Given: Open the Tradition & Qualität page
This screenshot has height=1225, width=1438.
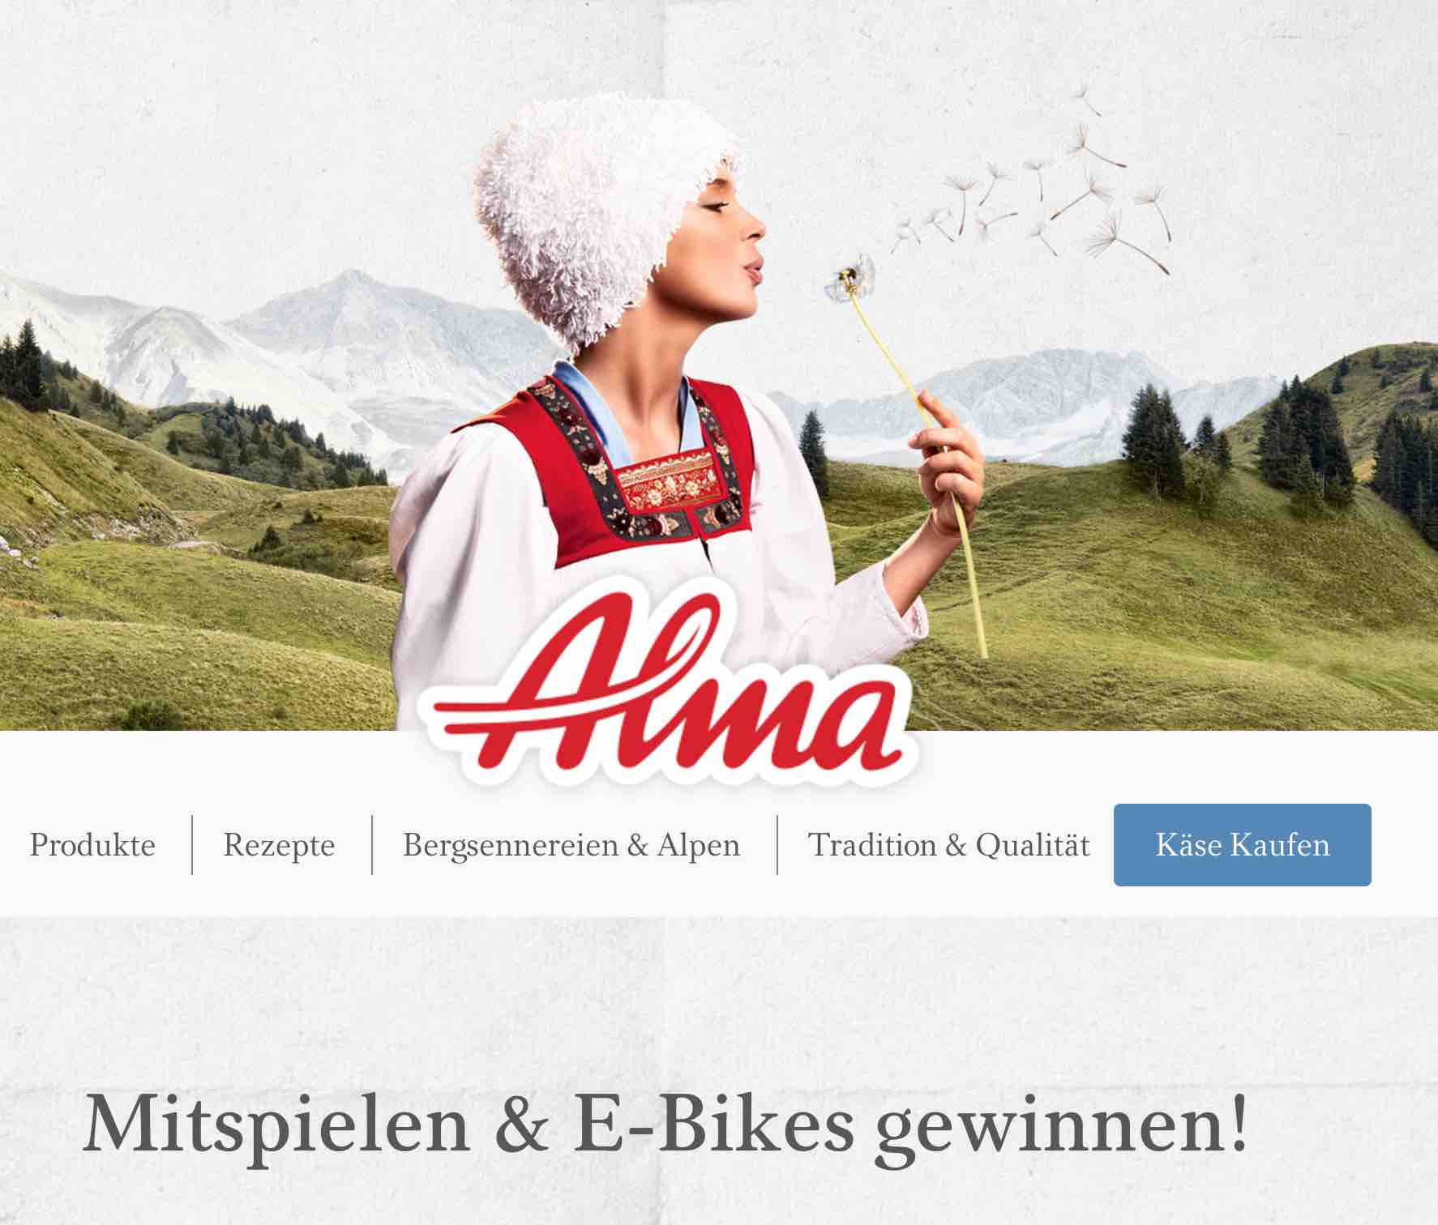Looking at the screenshot, I should 949,845.
